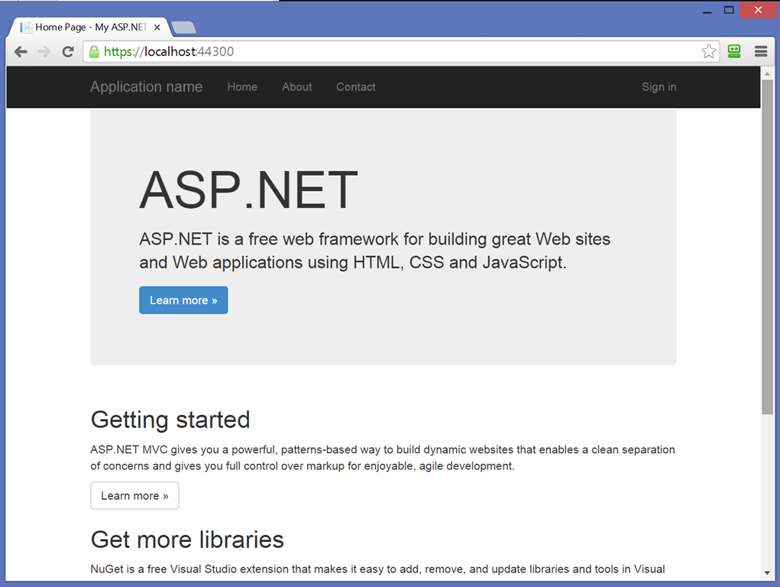The width and height of the screenshot is (780, 587).
Task: Go back using the browser back arrow
Action: [21, 52]
